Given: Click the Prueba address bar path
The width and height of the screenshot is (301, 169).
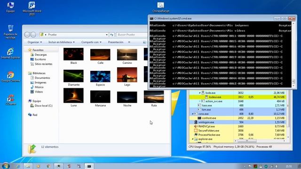Looking at the screenshot, I should (x=52, y=35).
